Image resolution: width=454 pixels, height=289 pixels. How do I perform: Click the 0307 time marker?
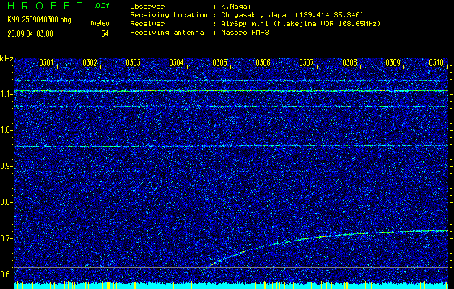[x=306, y=63]
